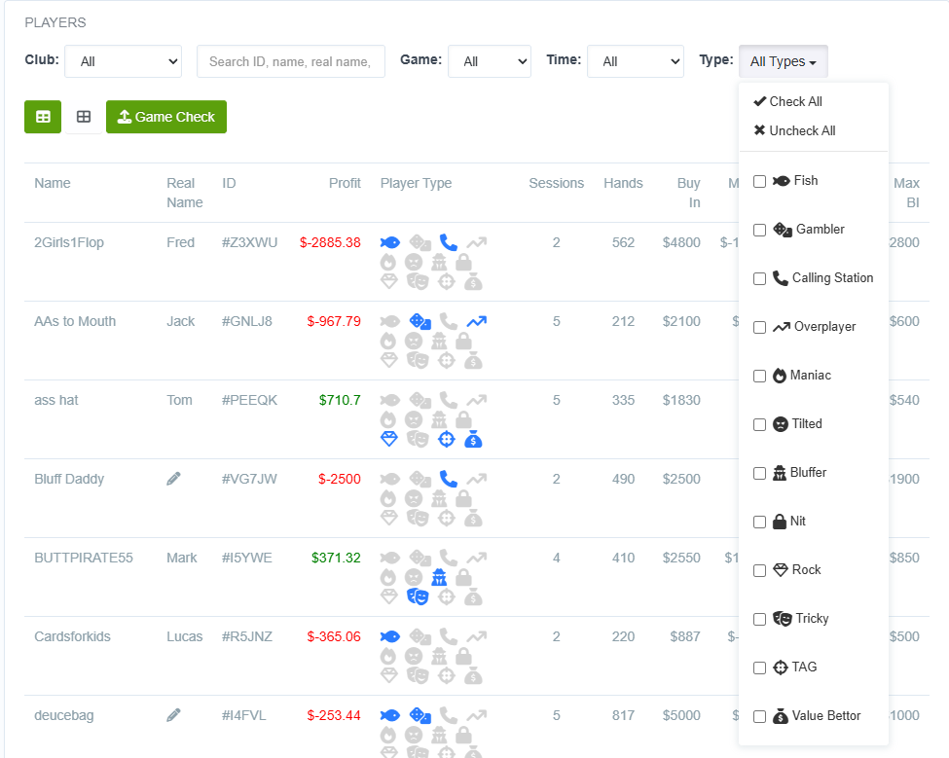The width and height of the screenshot is (949, 758).
Task: Tick the Tricky checkbox
Action: (759, 620)
